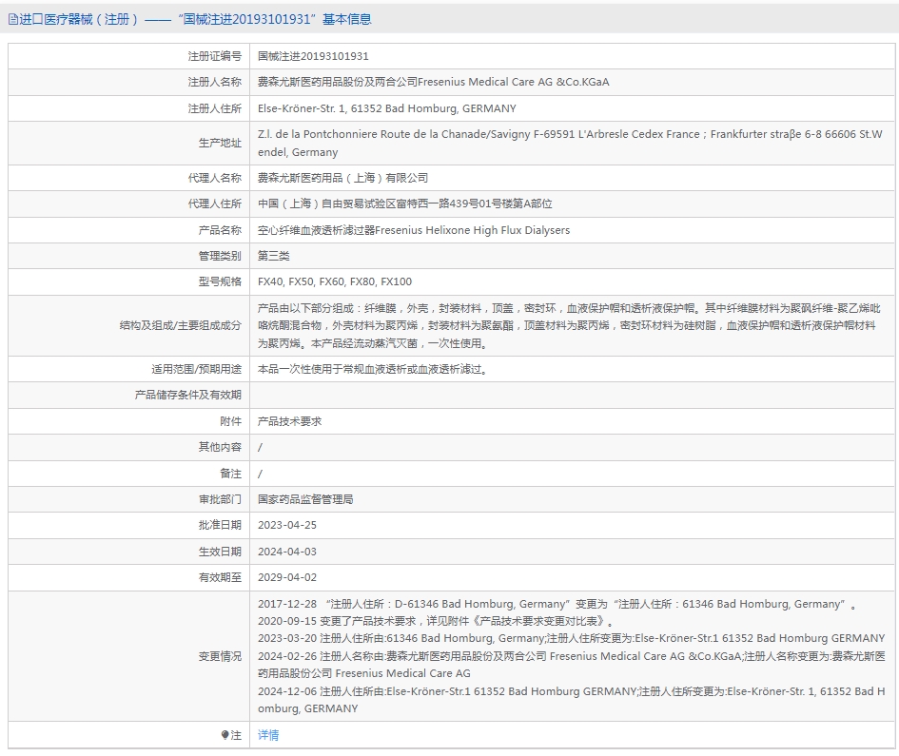The image size is (899, 756).
Task: Select approval date 2023-04-25
Action: (x=287, y=525)
